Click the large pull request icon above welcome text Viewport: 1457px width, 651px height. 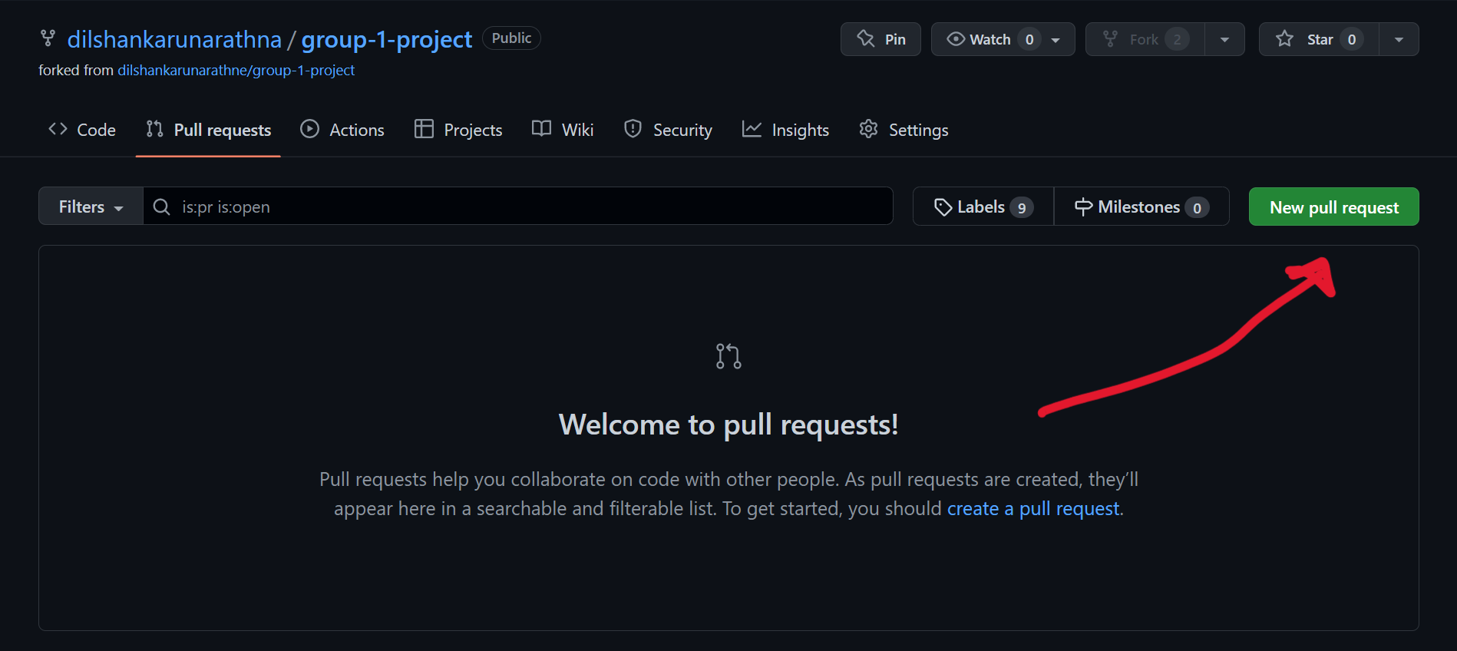tap(728, 356)
